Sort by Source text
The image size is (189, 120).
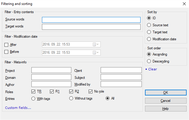point(149,25)
